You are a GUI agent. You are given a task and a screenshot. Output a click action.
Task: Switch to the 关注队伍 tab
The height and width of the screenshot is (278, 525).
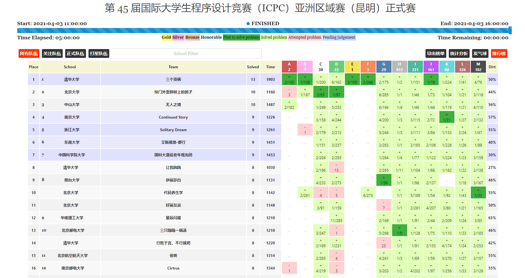52,53
